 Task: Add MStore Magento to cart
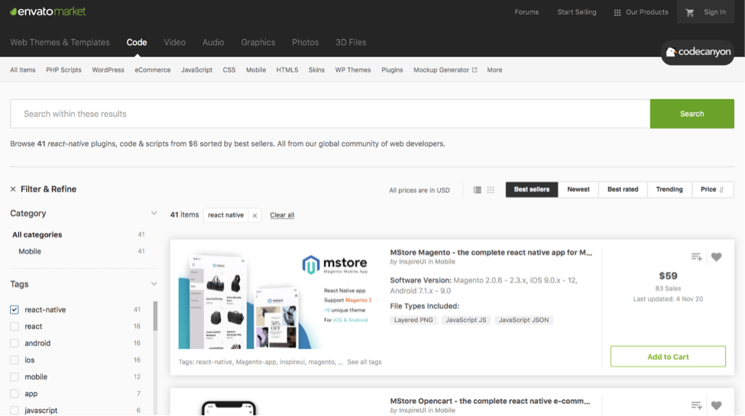tap(668, 356)
